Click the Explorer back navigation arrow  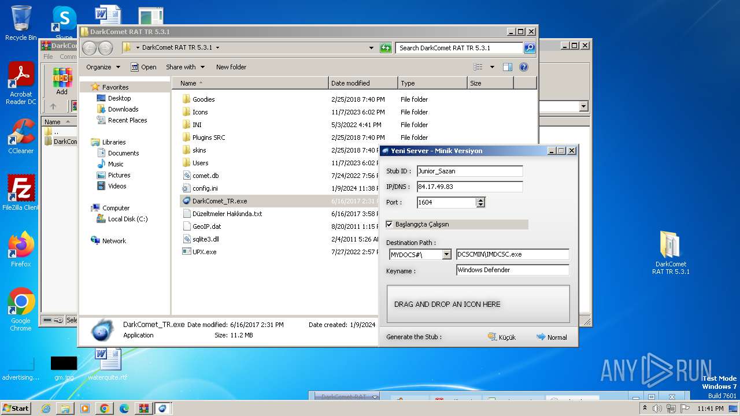click(89, 48)
